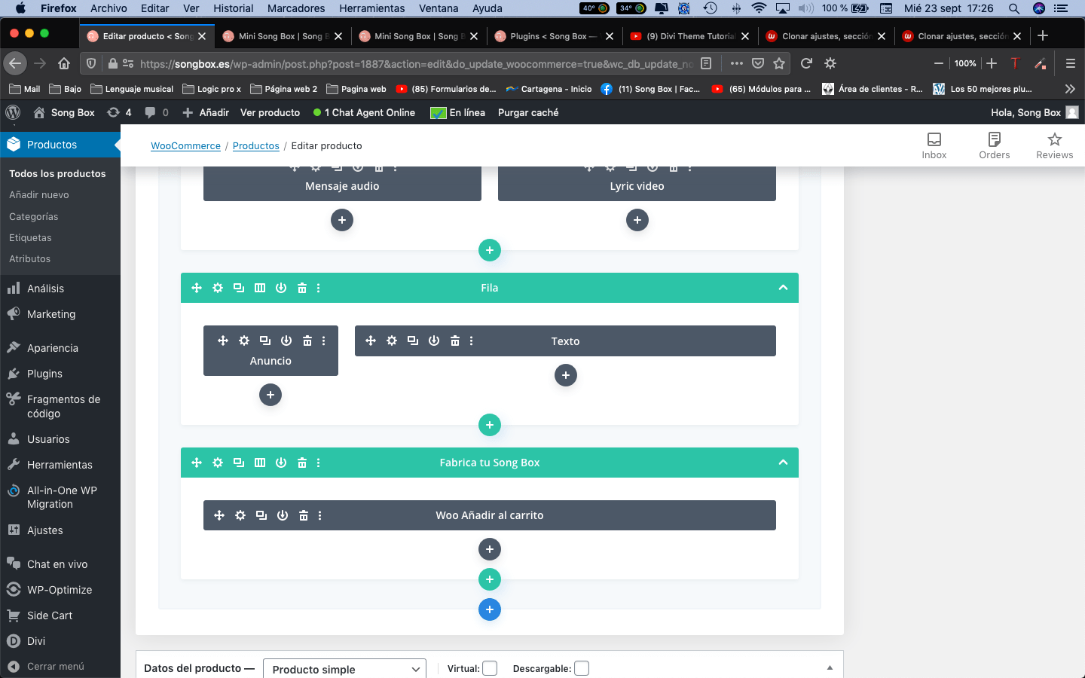Image resolution: width=1085 pixels, height=678 pixels.
Task: Add module below Lyric video
Action: (x=637, y=220)
